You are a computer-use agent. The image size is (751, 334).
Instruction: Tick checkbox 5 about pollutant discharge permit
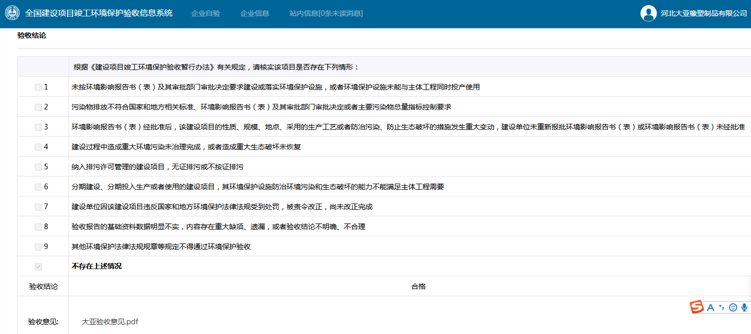[38, 167]
